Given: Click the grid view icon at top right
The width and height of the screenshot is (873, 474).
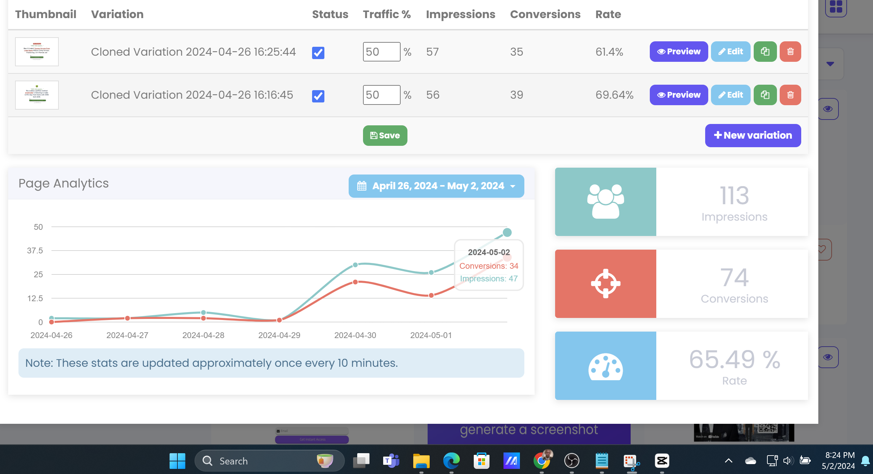Looking at the screenshot, I should coord(836,6).
